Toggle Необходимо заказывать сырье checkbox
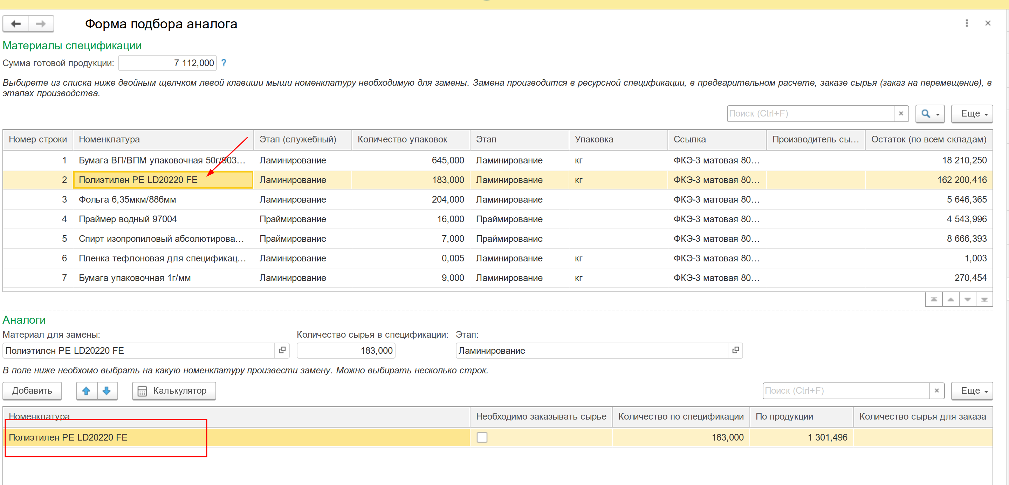 [482, 437]
